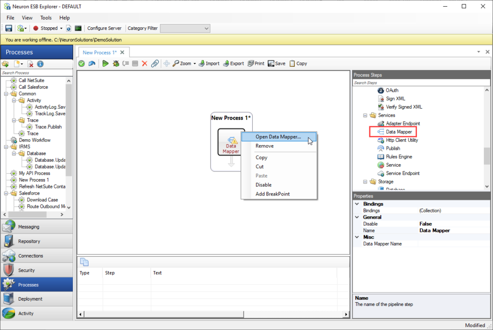Click the paperclip icon in process toolbar
The height and width of the screenshot is (330, 493).
pyautogui.click(x=155, y=63)
